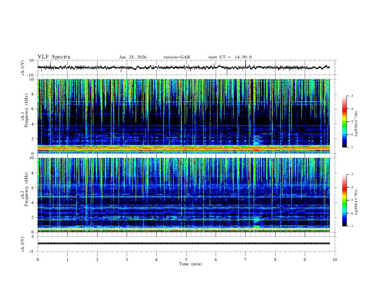Click the time axis tick label "0"
Image resolution: width=377 pixels, height=291 pixels.
[38, 260]
